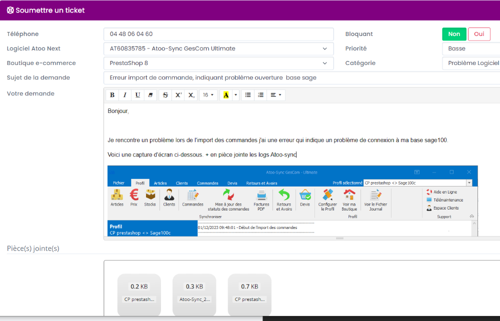The width and height of the screenshot is (500, 321).
Task: Click the Clients person icon in ribbon
Action: tap(169, 197)
